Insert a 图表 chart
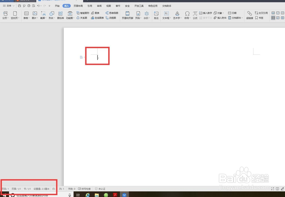 (x=95, y=13)
